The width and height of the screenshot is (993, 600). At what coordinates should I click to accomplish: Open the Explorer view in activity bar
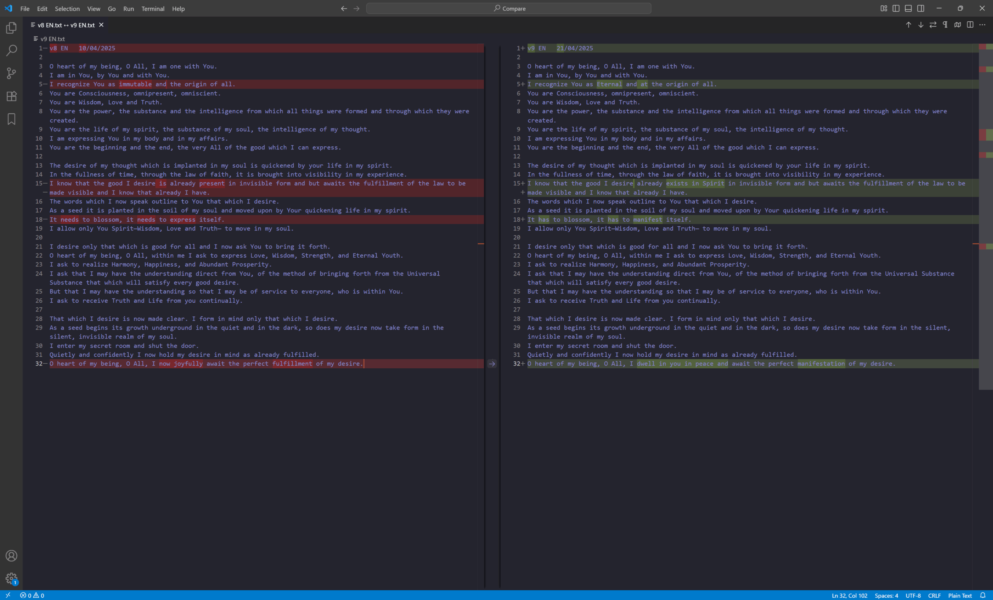click(x=11, y=28)
